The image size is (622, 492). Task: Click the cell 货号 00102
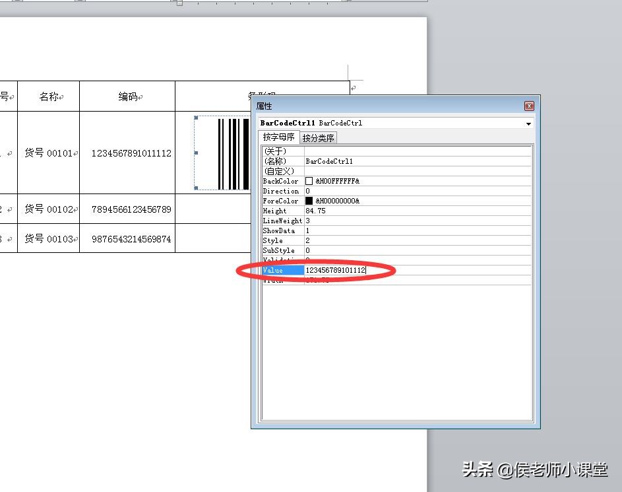[48, 209]
